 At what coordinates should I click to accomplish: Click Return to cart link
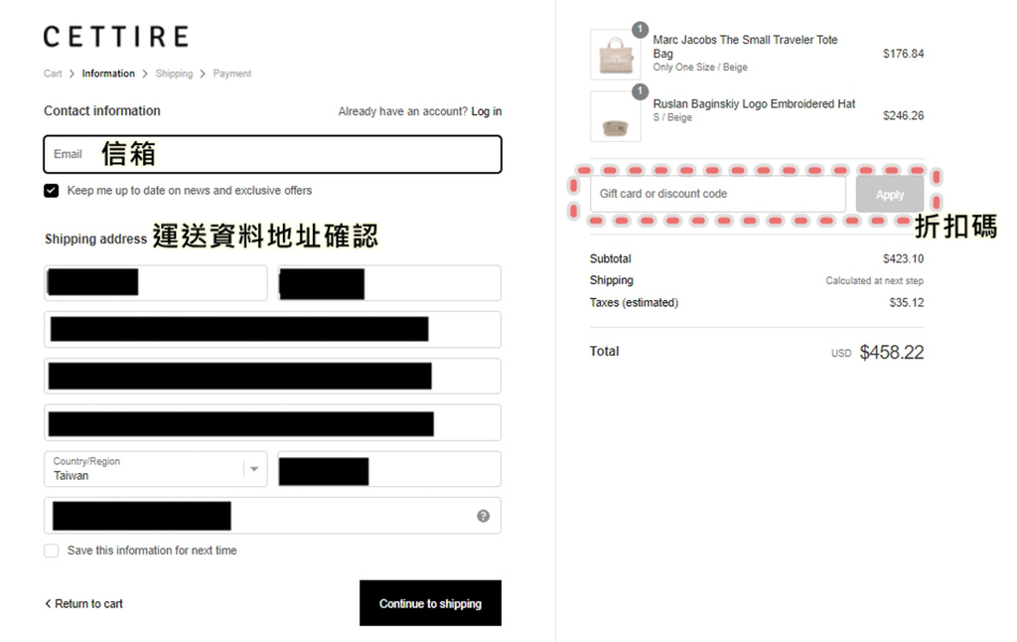point(83,603)
